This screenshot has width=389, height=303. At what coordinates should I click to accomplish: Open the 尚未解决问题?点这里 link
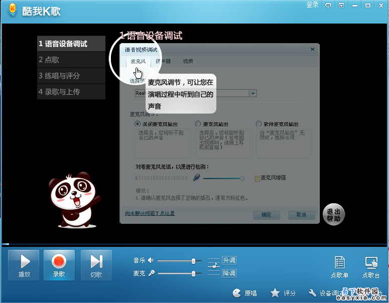[x=150, y=213]
